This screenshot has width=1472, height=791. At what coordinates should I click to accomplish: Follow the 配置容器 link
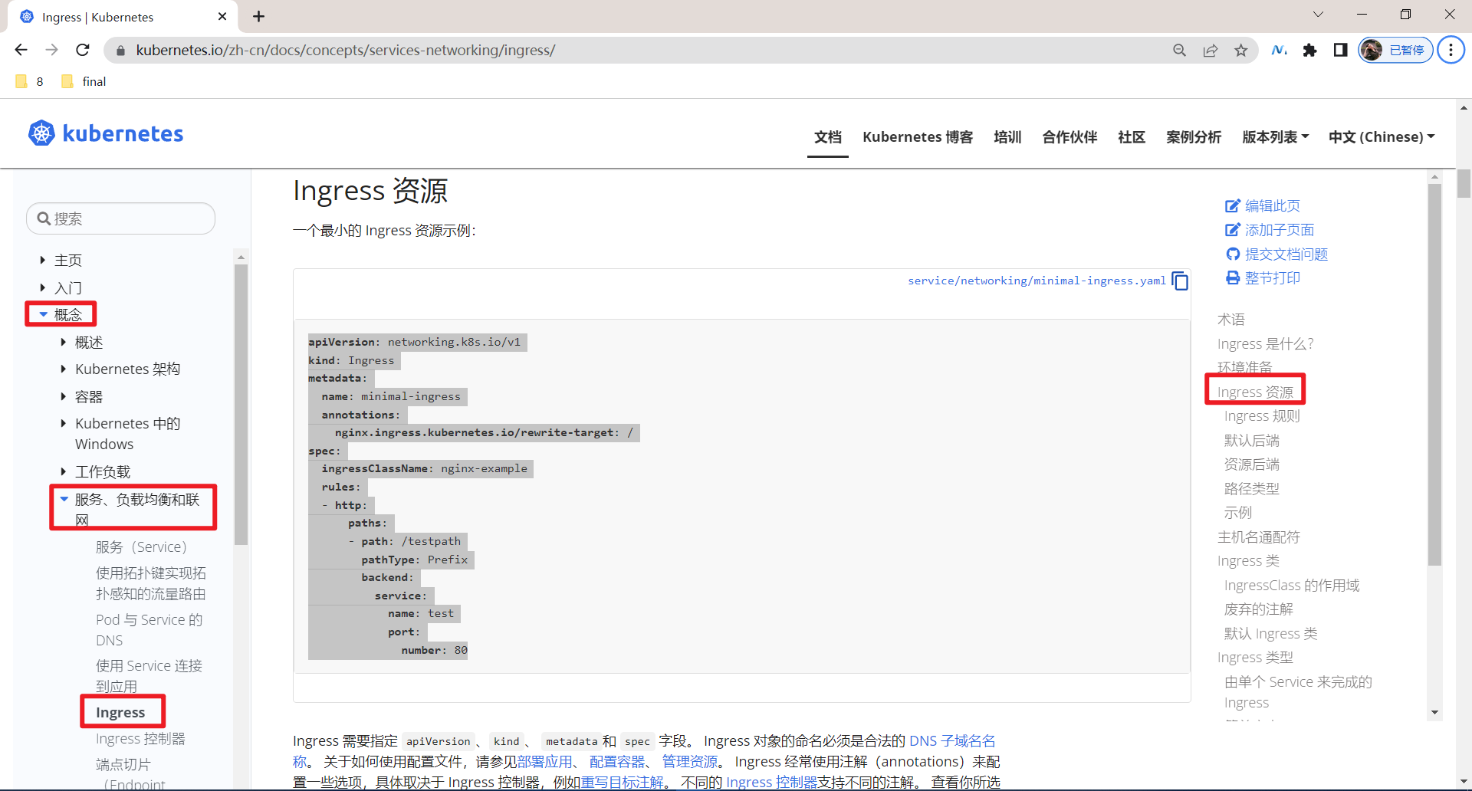(617, 761)
